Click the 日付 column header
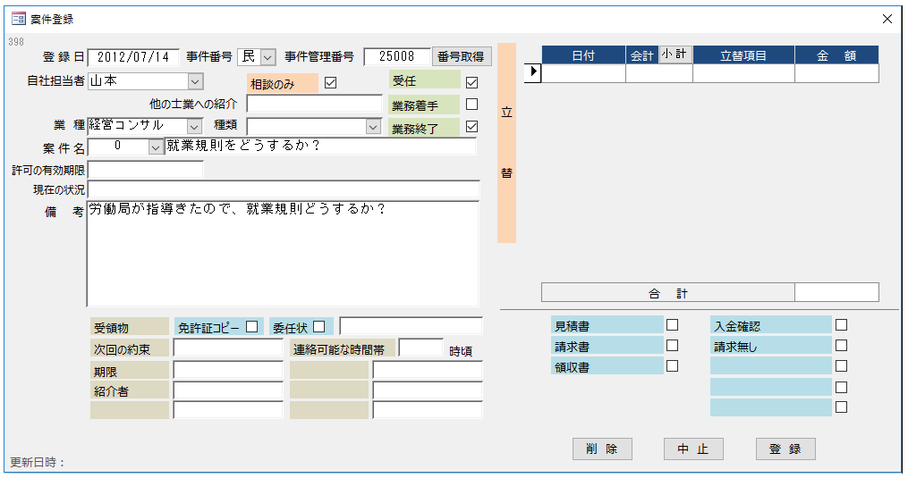908x478 pixels. 583,55
